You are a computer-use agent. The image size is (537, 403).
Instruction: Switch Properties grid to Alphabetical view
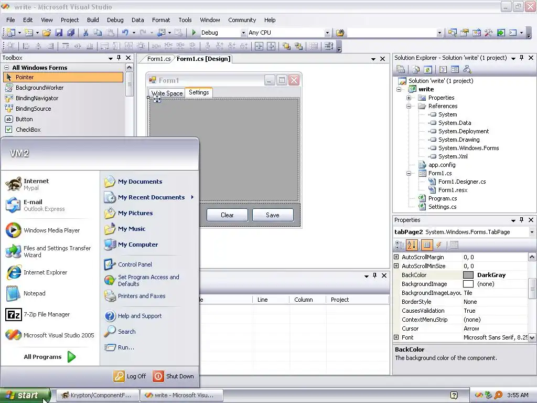pos(412,245)
